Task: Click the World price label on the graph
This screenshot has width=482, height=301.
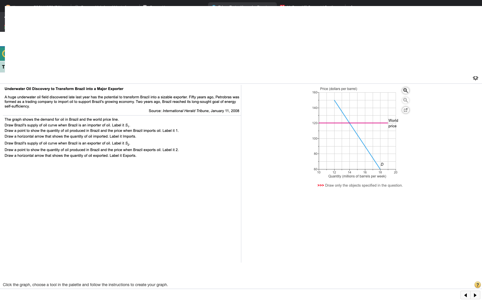Action: click(x=392, y=123)
